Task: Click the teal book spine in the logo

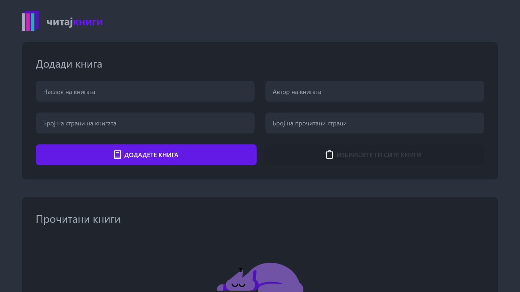Action: (32, 22)
